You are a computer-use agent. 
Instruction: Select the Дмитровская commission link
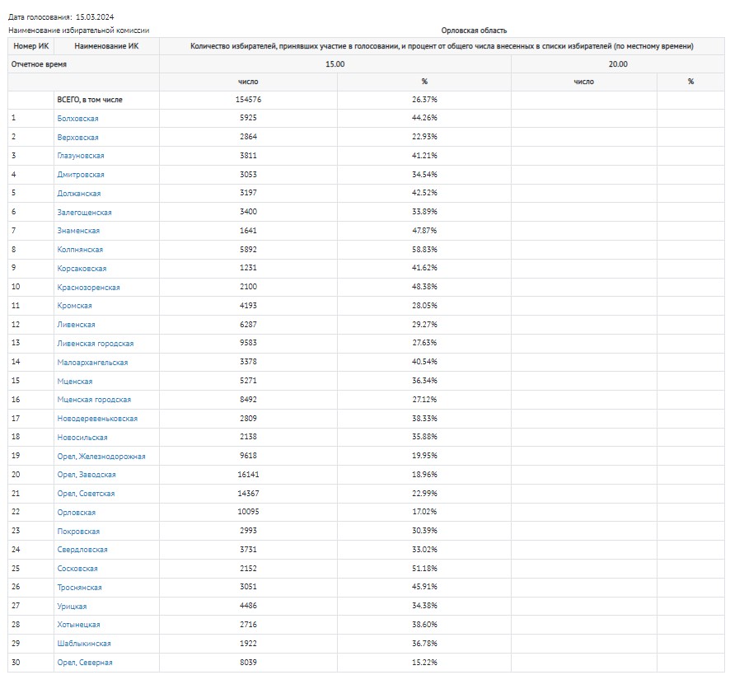tap(81, 175)
